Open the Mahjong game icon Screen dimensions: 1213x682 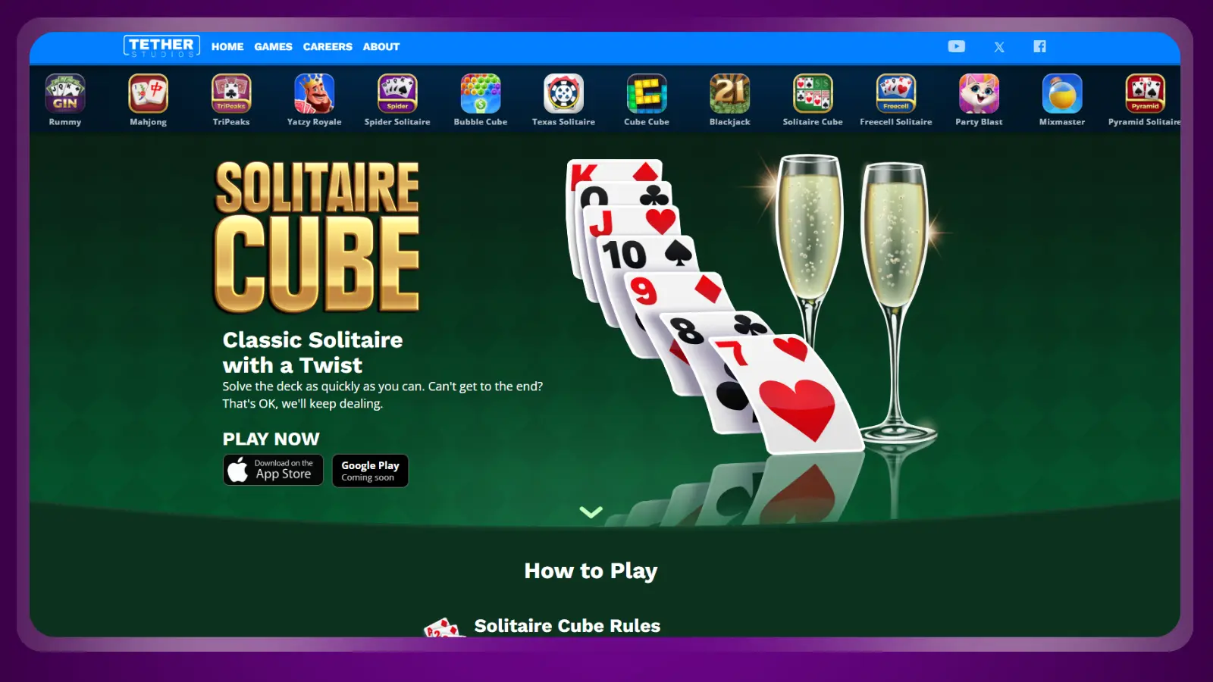[148, 94]
